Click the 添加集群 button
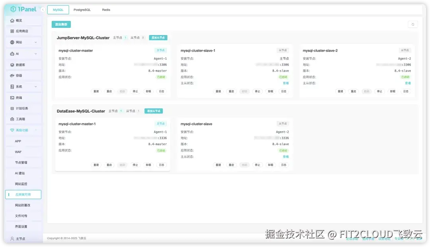Image resolution: width=430 pixels, height=247 pixels. coord(61,25)
